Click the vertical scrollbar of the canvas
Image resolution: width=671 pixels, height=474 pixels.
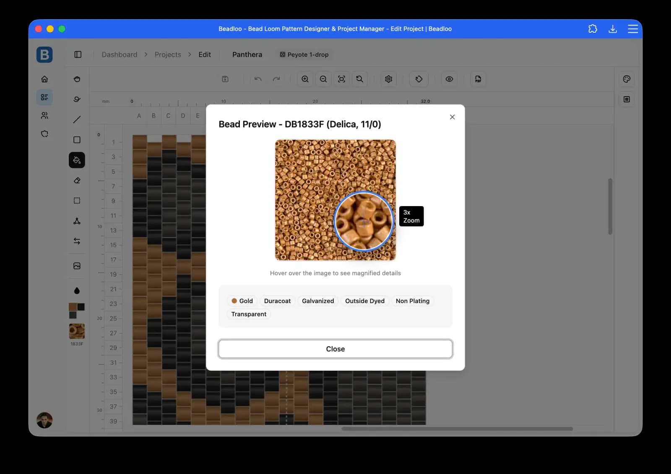(610, 207)
